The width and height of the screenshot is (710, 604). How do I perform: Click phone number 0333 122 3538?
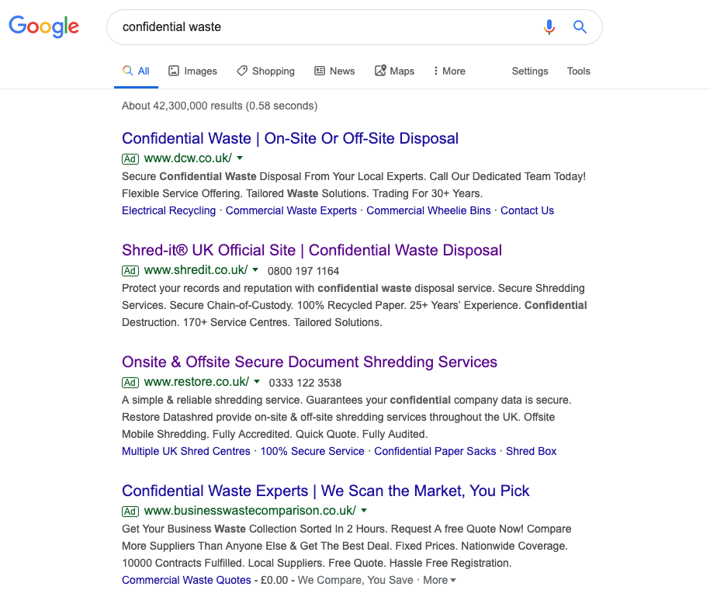pyautogui.click(x=305, y=383)
